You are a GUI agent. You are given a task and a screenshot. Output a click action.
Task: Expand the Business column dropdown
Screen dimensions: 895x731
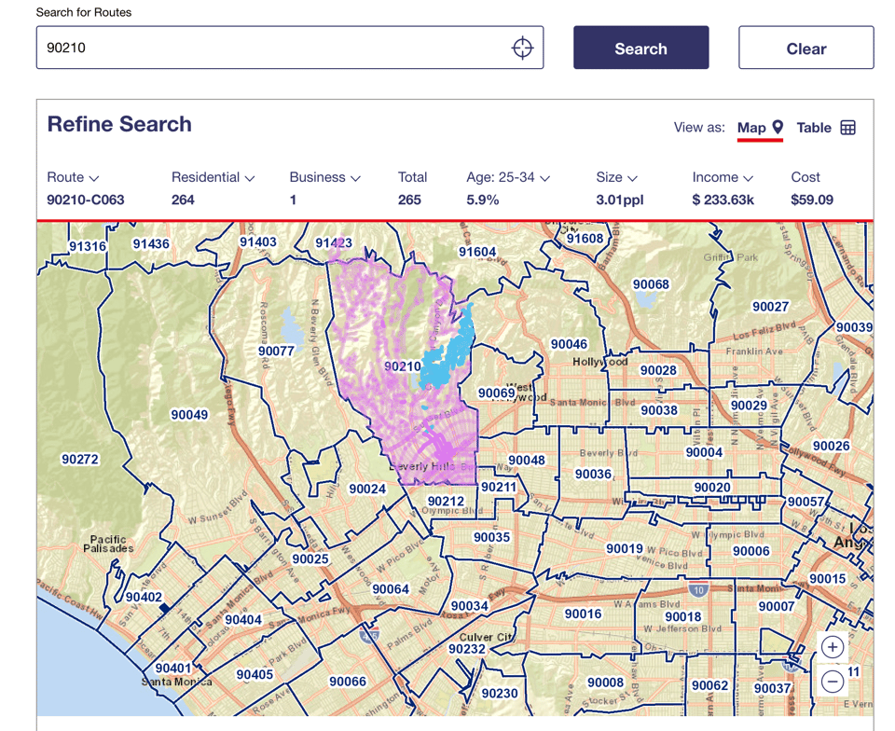(324, 177)
